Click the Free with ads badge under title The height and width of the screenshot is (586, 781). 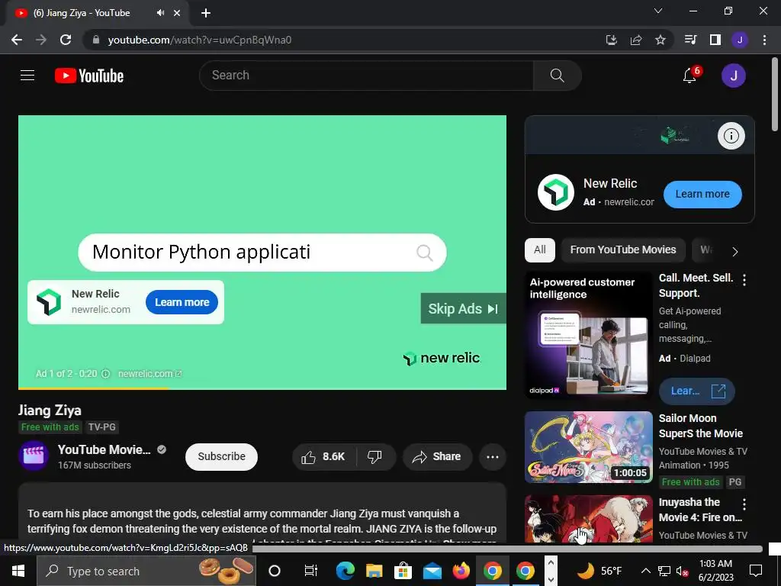50,427
